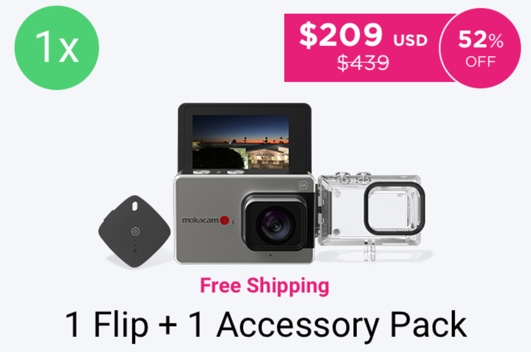Click the Free Shipping text
This screenshot has width=531, height=352.
pos(264,286)
